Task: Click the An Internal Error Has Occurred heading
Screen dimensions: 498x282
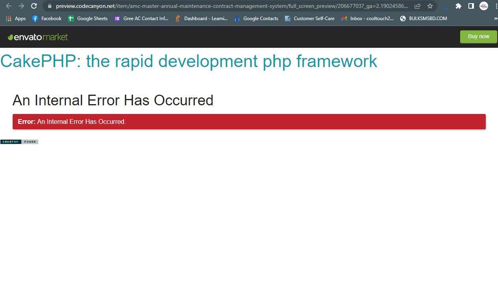Action: tap(113, 100)
